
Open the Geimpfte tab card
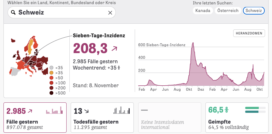pos(237,117)
